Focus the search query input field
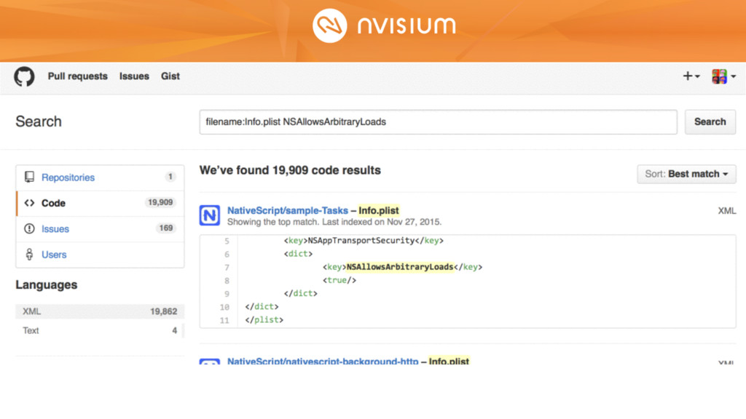 (x=438, y=122)
